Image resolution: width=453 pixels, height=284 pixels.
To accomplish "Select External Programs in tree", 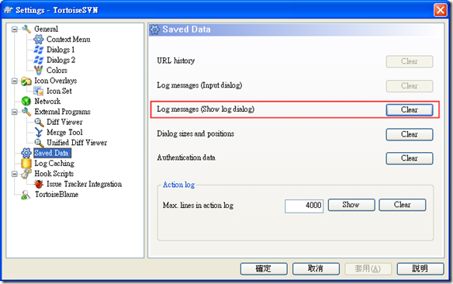I will (62, 112).
